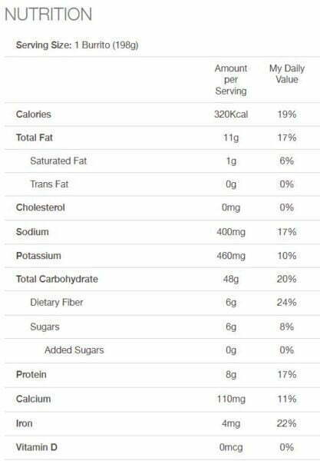Click the My Daily Value column header
Screen dimensions: 320x461
point(287,74)
